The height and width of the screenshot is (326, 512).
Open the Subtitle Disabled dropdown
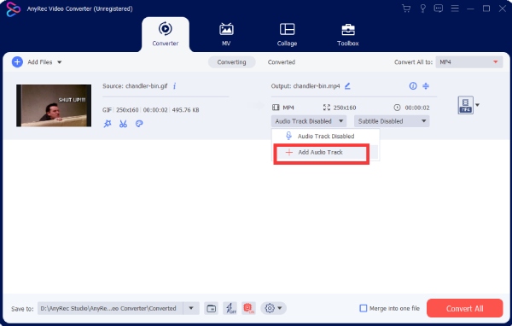pos(392,121)
